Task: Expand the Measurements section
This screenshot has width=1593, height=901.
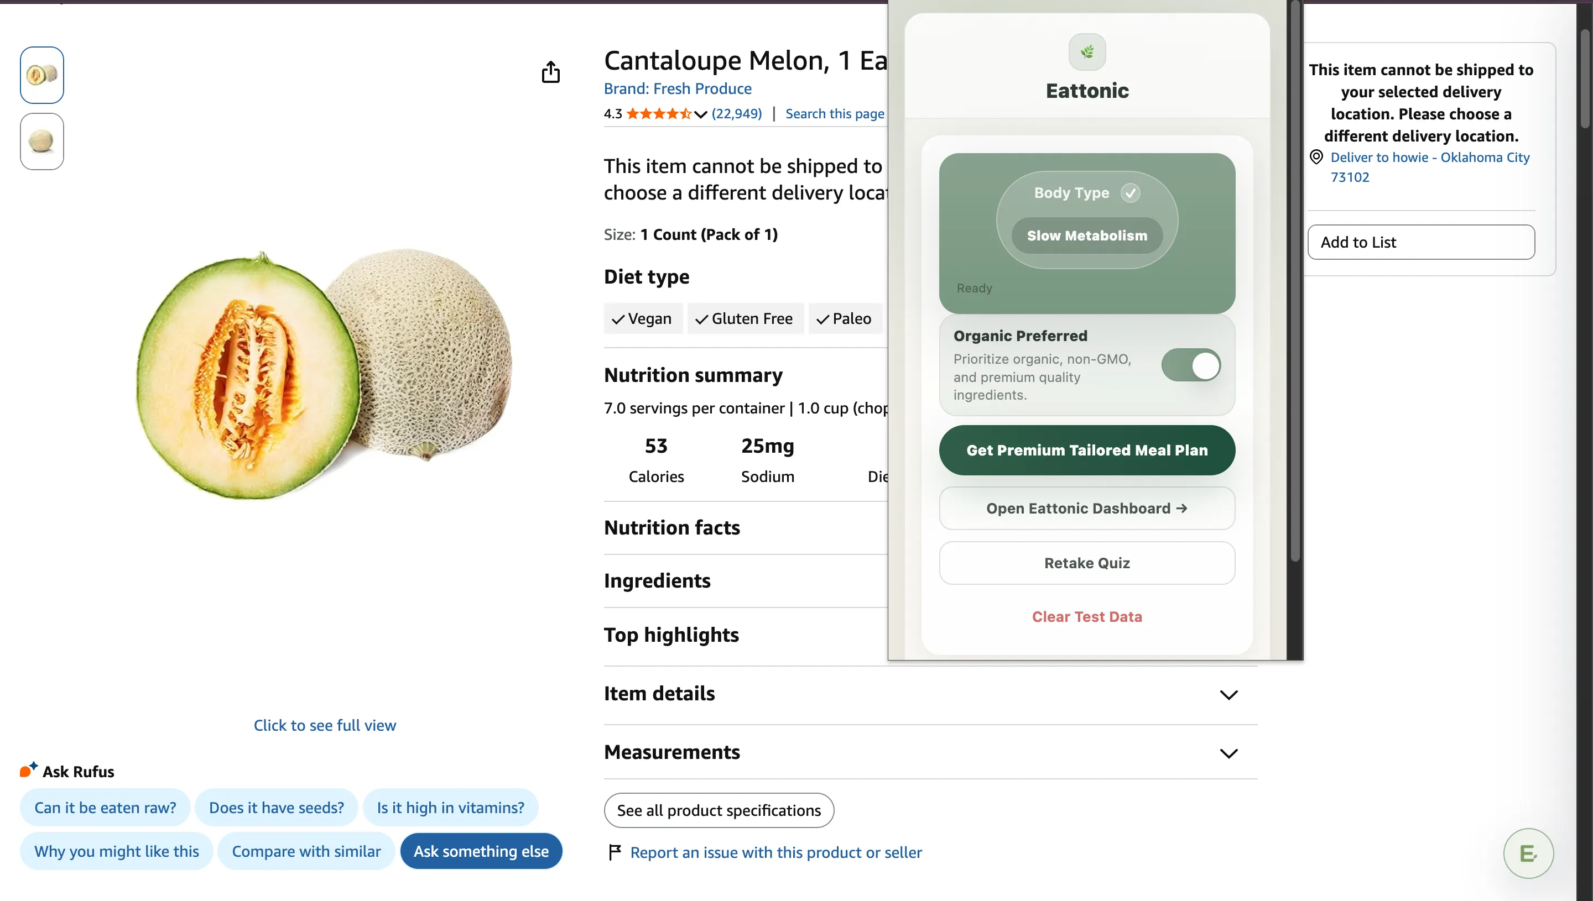Action: coord(1229,753)
